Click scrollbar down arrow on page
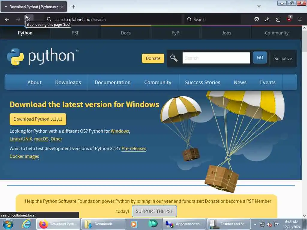The width and height of the screenshot is (307, 230). coord(304,216)
